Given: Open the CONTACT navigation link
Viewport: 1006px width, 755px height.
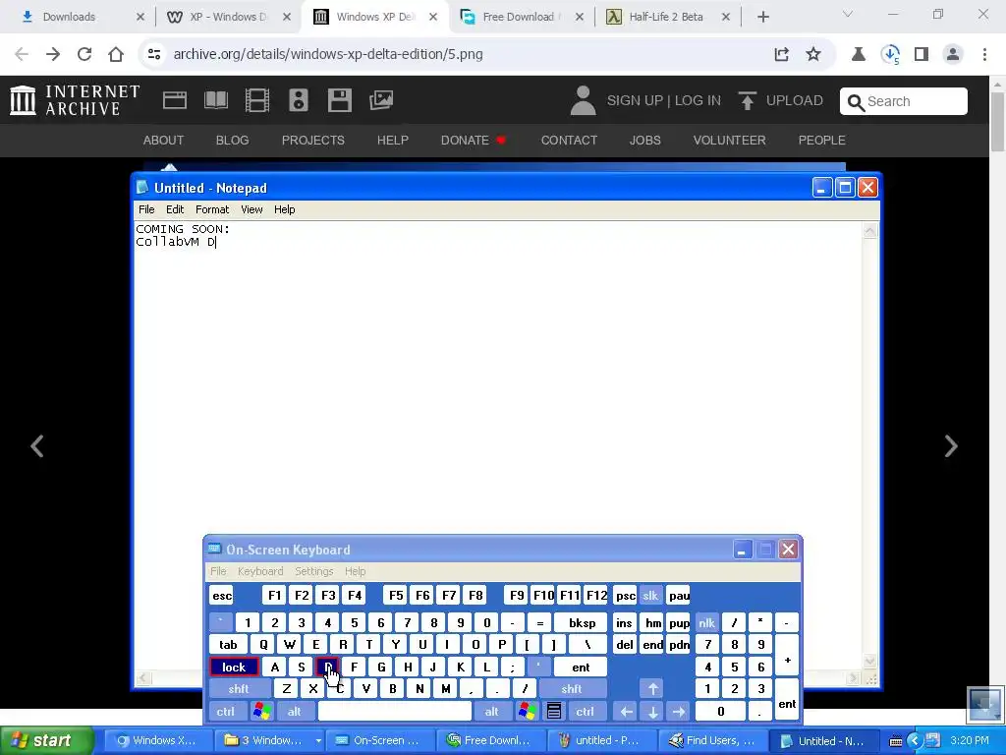Looking at the screenshot, I should point(569,140).
